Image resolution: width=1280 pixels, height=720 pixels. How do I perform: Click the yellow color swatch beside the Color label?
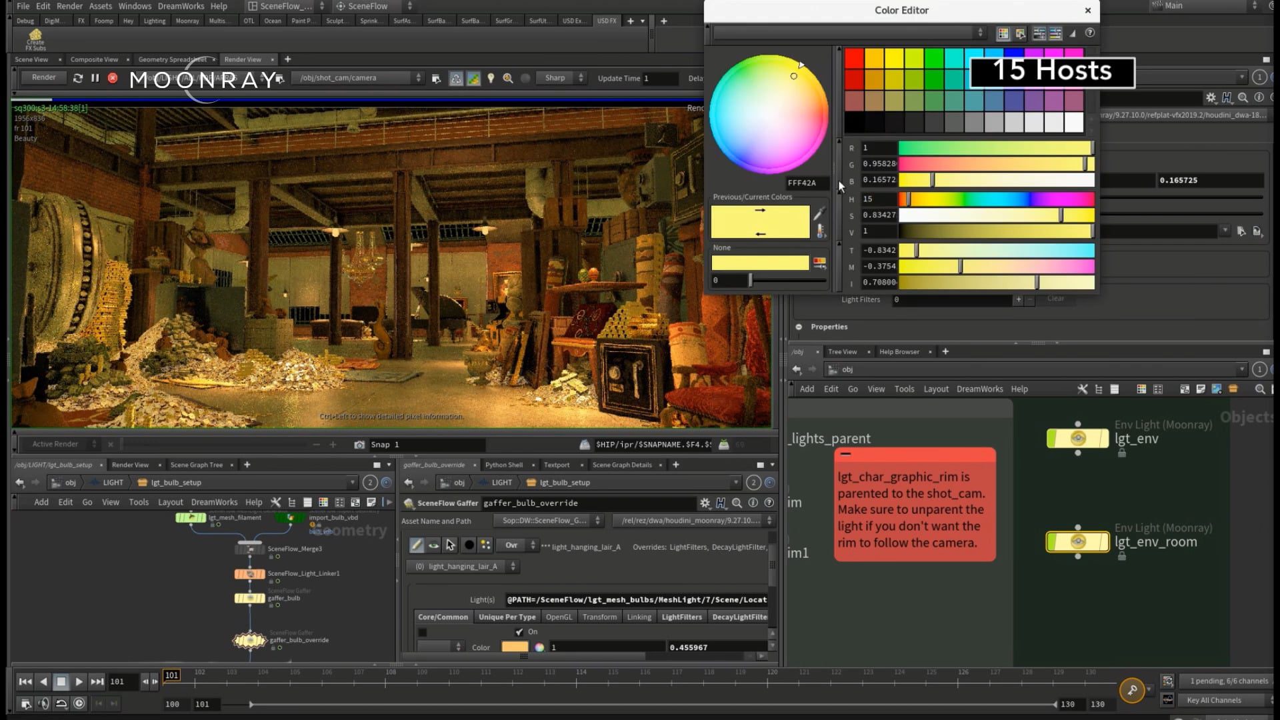point(515,647)
